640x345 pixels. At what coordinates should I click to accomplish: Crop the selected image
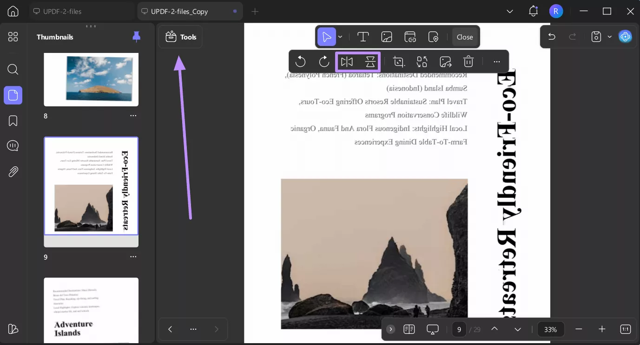pyautogui.click(x=399, y=61)
